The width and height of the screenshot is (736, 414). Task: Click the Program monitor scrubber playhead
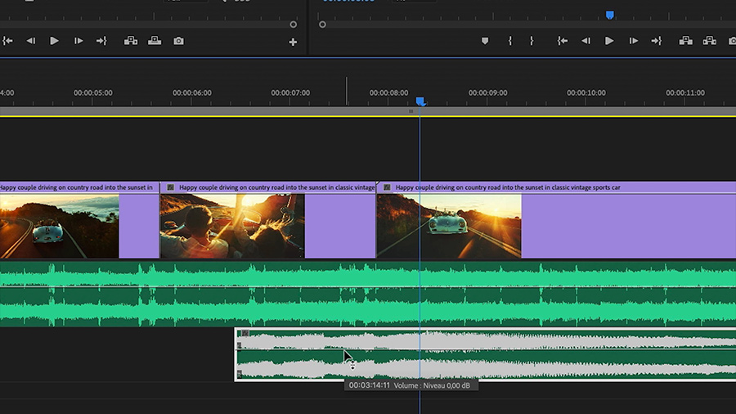tap(609, 15)
